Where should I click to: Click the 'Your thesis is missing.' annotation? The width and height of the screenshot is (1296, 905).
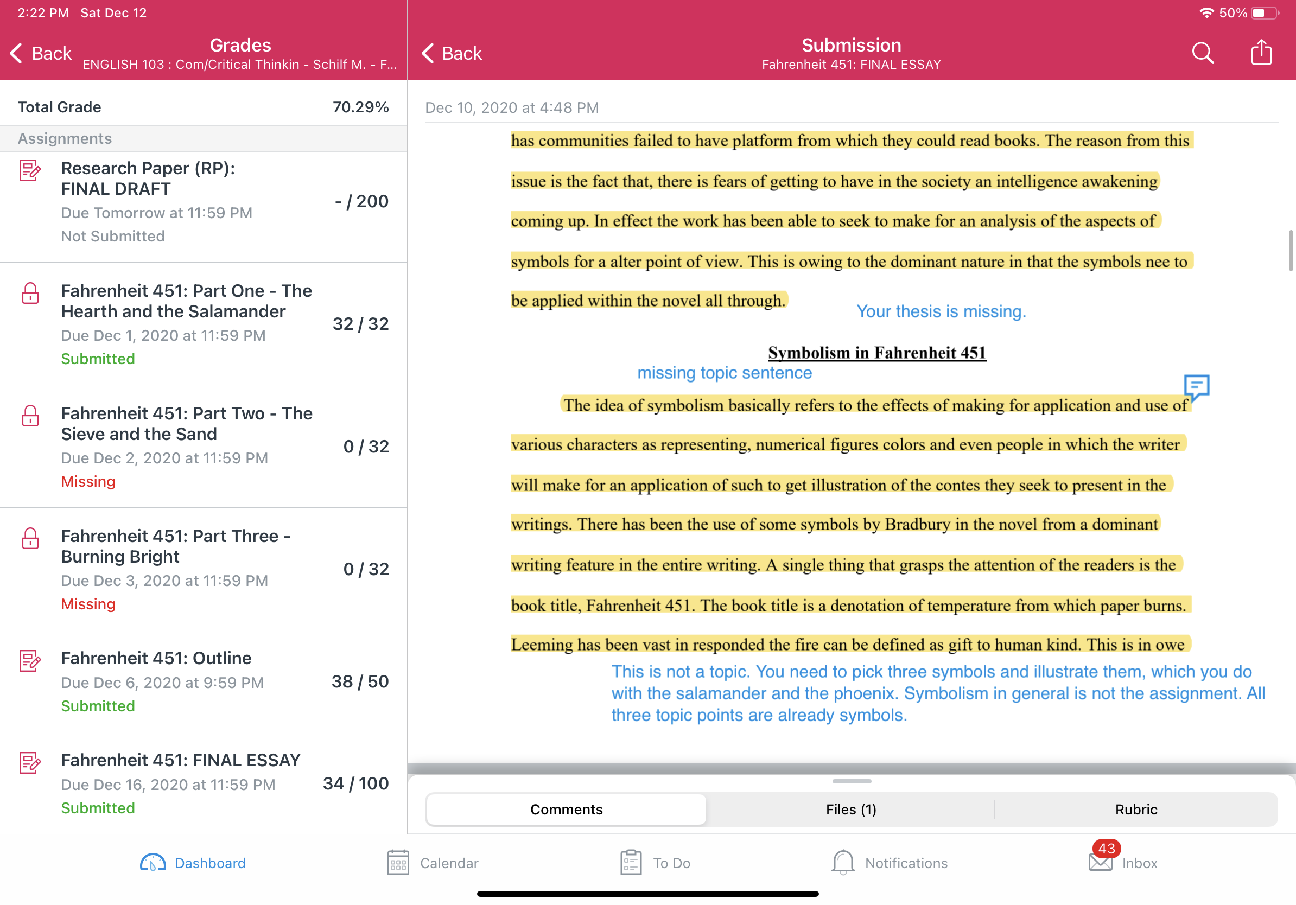tap(941, 311)
